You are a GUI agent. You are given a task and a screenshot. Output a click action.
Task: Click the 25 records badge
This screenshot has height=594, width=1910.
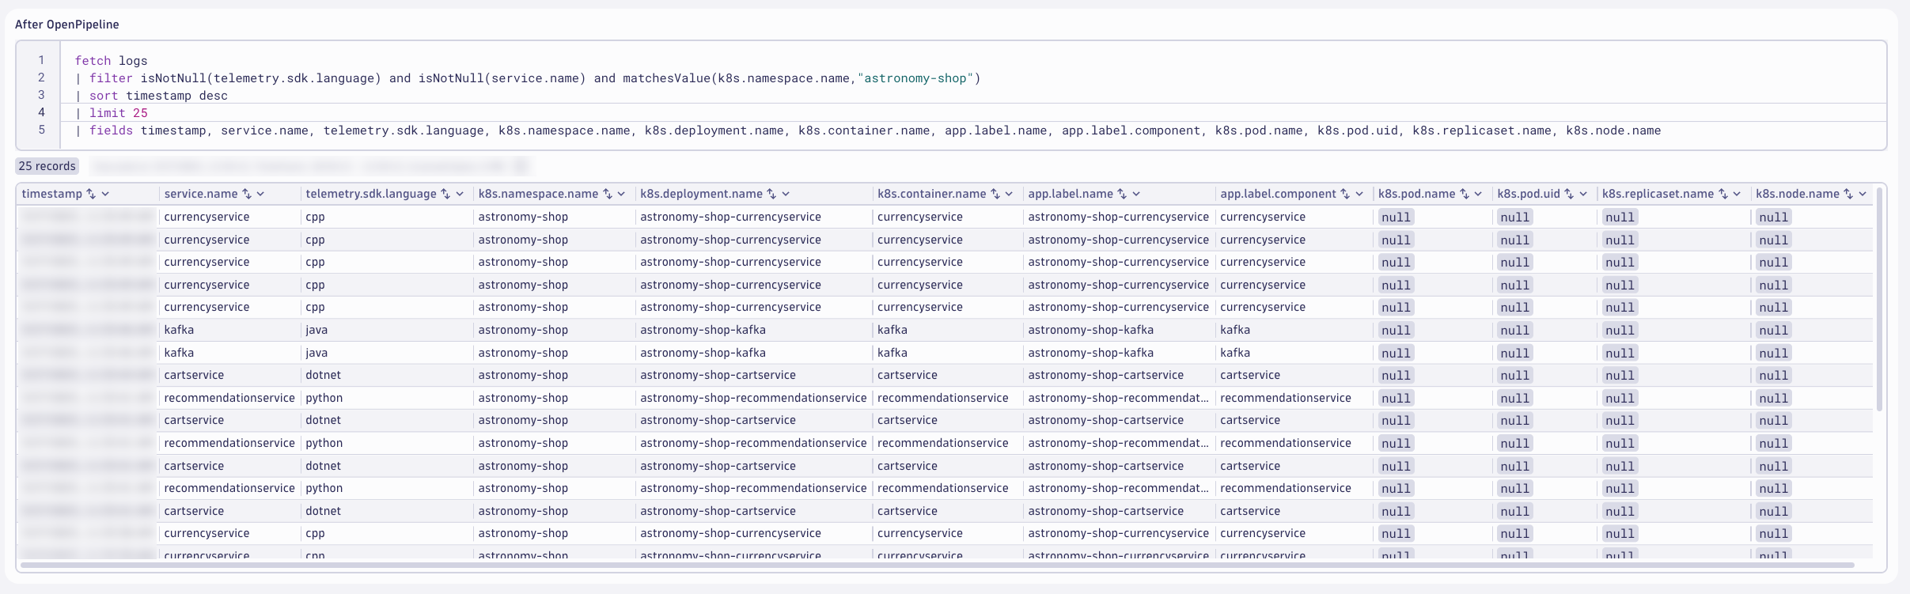coord(47,166)
